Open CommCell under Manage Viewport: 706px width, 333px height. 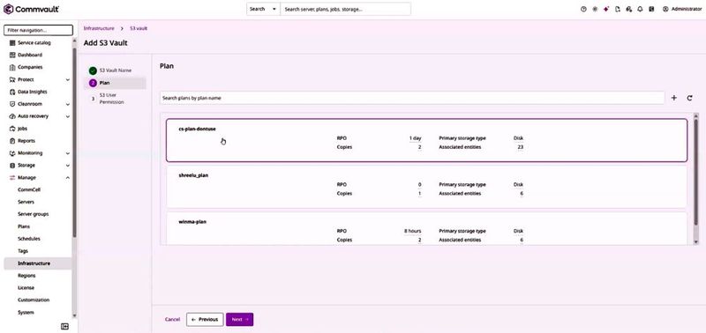coord(29,189)
